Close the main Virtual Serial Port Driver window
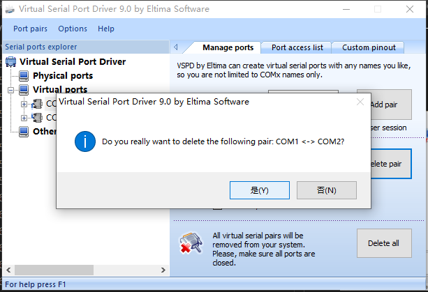 [x=409, y=9]
